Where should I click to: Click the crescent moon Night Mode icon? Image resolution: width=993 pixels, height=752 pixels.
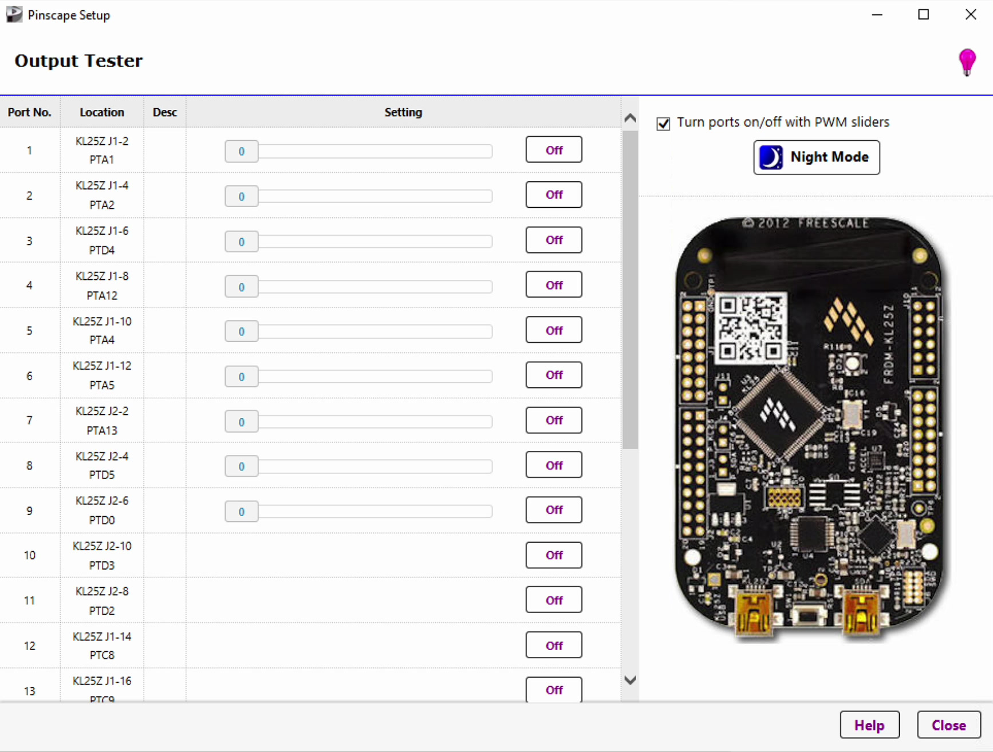click(771, 157)
